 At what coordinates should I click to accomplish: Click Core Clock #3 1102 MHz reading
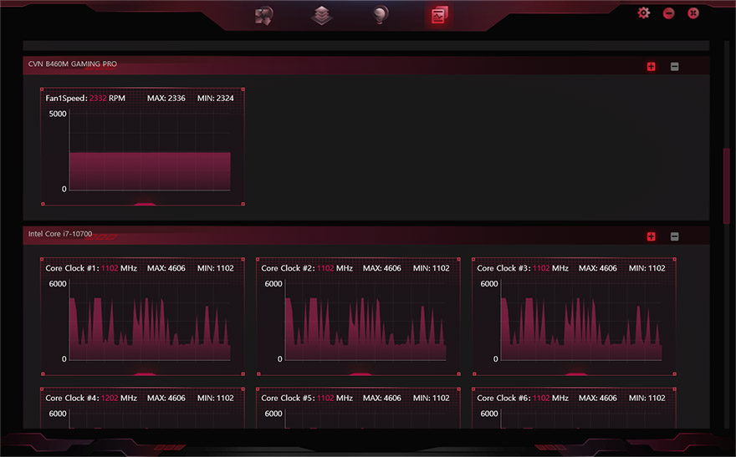[550, 268]
